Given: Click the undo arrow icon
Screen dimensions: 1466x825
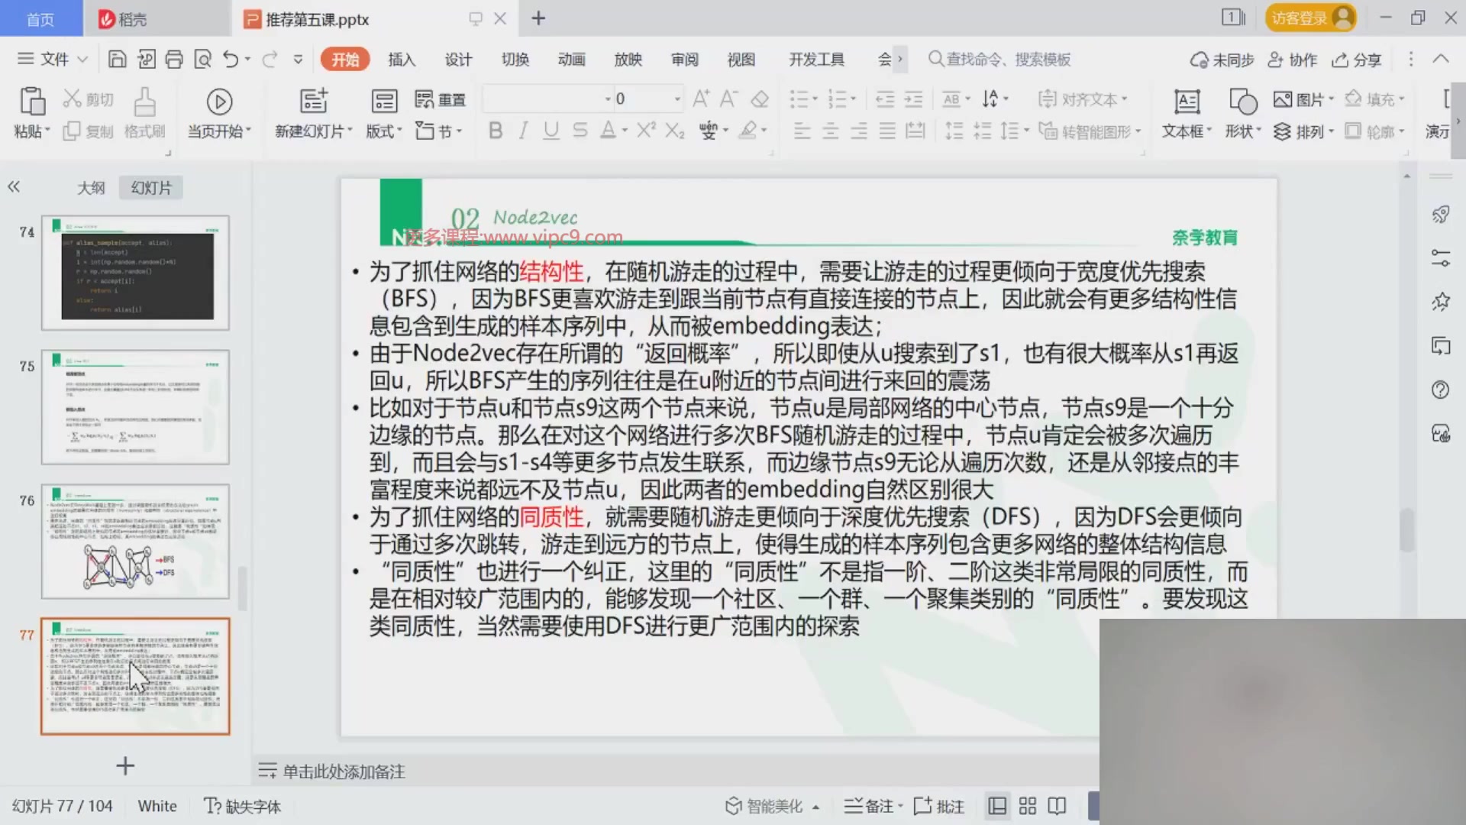Looking at the screenshot, I should coord(231,58).
